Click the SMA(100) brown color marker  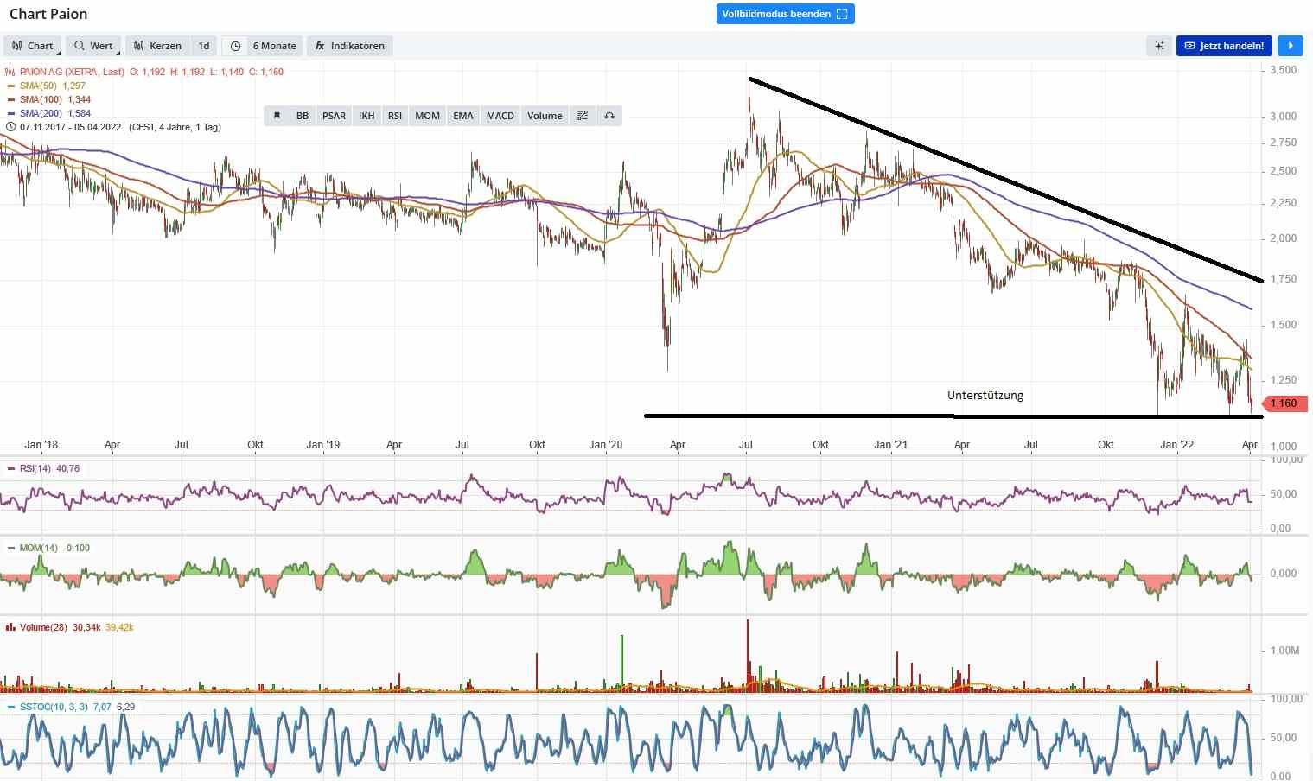pyautogui.click(x=10, y=99)
